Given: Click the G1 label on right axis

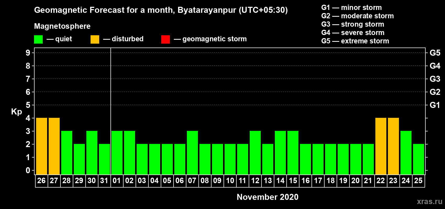Looking at the screenshot, I should pos(435,105).
